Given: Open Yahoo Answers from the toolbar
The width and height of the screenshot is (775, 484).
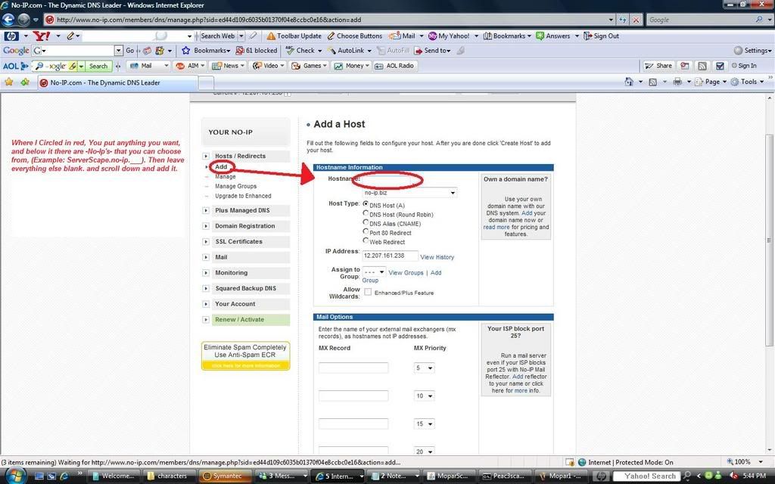Looking at the screenshot, I should tap(553, 36).
